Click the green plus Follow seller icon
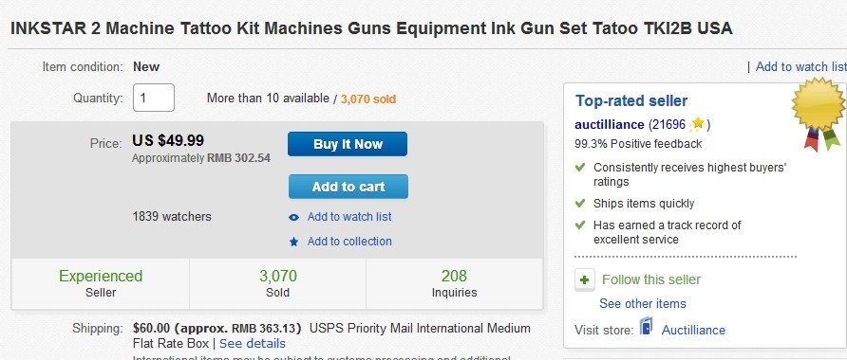This screenshot has width=847, height=360. pyautogui.click(x=585, y=280)
